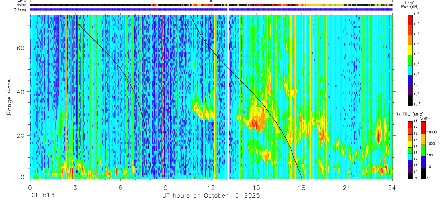The image size is (441, 203).
Task: Click the "10000" label on the NOISE colorbar
Action: (x=431, y=132)
